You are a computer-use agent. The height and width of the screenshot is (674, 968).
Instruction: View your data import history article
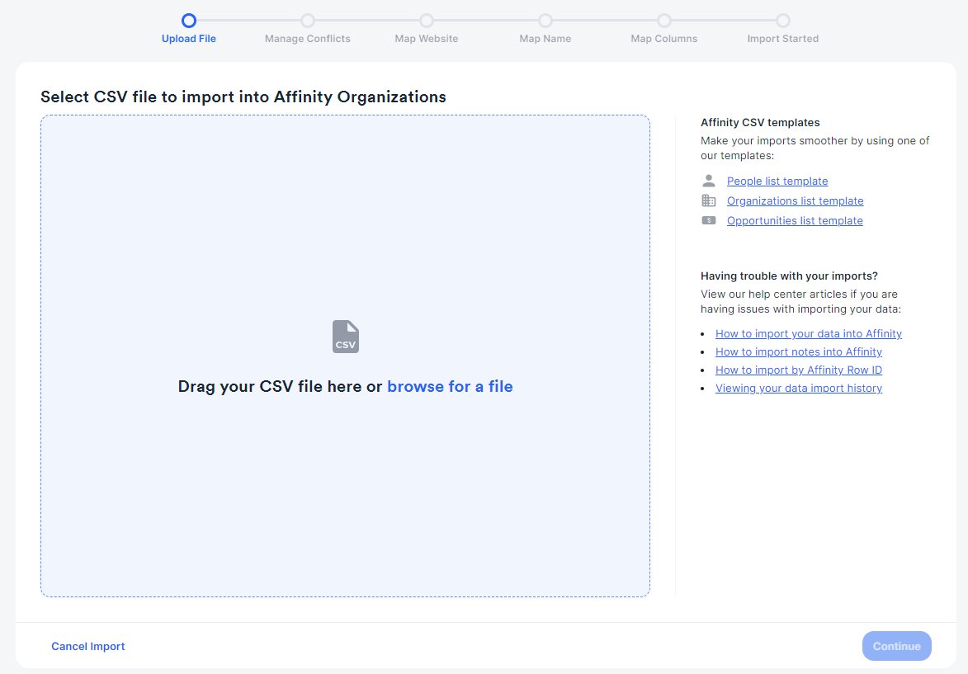click(798, 388)
